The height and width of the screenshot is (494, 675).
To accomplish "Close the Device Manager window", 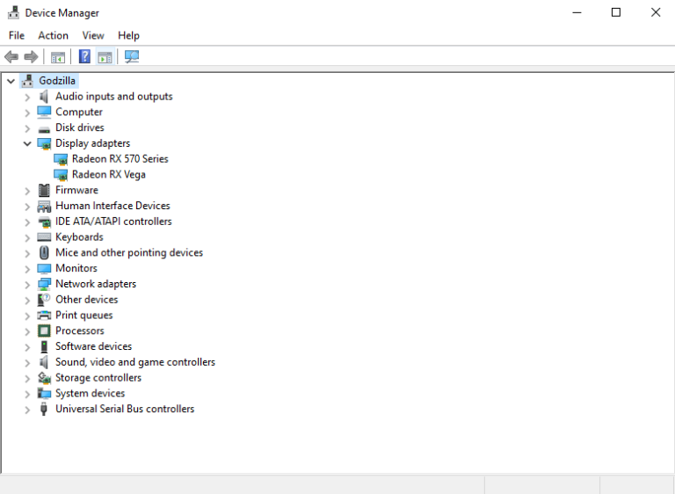I will click(x=655, y=12).
